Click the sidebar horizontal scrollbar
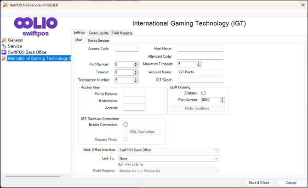This screenshot has width=308, height=188. 33,176
